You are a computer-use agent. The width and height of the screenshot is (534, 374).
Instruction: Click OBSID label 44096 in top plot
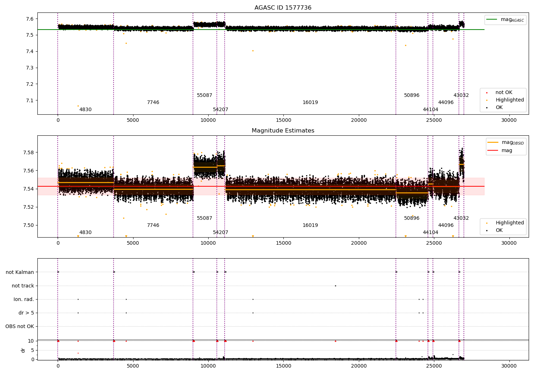point(446,103)
